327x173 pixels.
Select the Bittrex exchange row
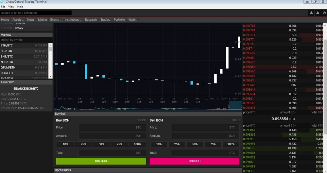pos(26,28)
